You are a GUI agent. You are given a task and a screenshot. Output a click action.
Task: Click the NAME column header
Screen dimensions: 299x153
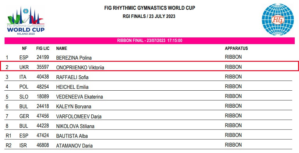tap(62, 48)
